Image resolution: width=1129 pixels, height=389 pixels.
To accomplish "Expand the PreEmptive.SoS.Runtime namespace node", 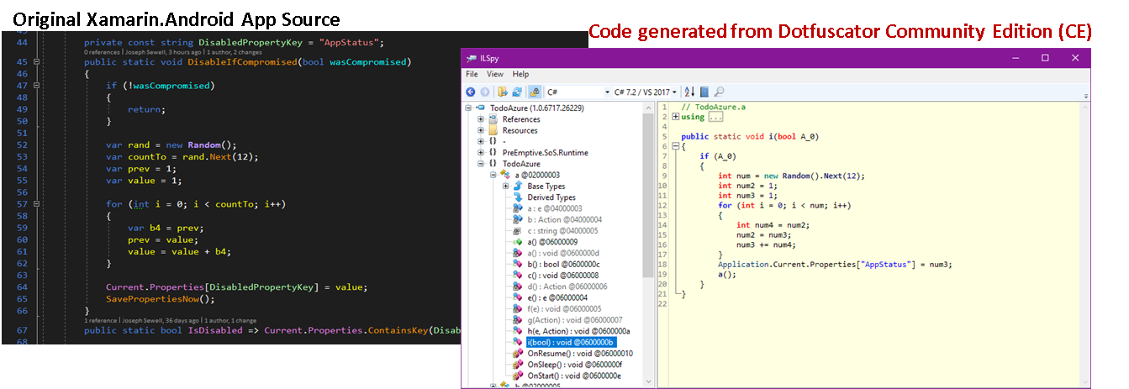I will tap(481, 153).
